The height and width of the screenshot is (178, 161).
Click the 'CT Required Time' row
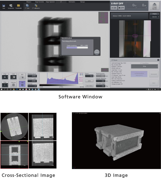118,75
